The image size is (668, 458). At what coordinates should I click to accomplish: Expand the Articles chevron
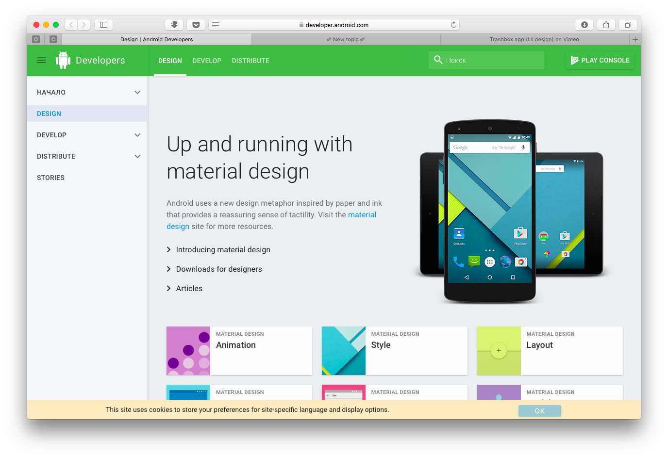[169, 288]
